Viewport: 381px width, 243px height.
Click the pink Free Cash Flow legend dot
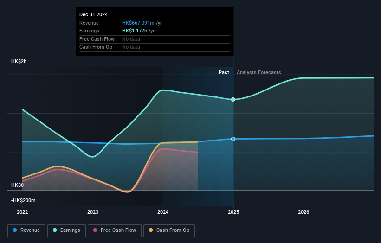(95, 230)
